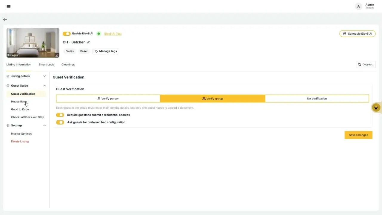This screenshot has width=382, height=215.
Task: Rename listing using pencil next to CH - Belchen
Action: coord(88,42)
